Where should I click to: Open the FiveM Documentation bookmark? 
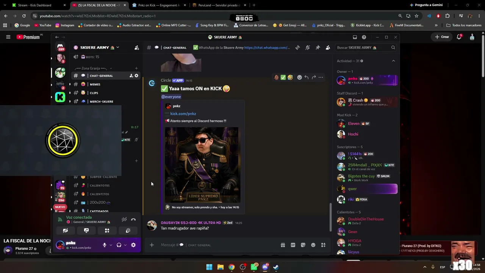tap(406, 25)
